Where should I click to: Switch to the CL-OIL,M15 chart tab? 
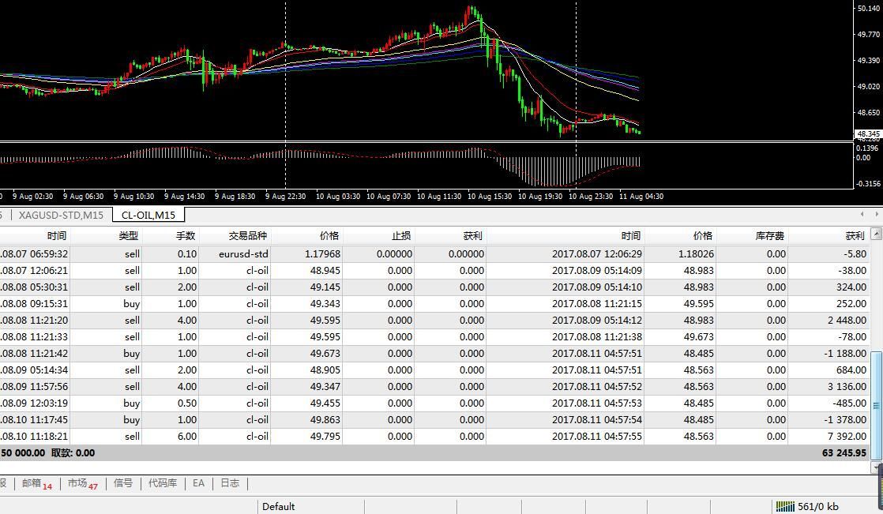pyautogui.click(x=148, y=215)
